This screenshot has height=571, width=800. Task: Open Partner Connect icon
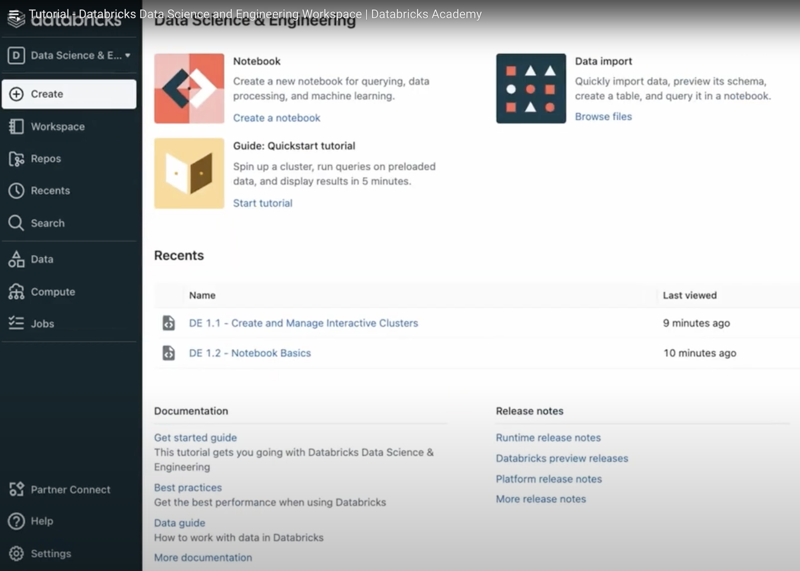[x=16, y=489]
